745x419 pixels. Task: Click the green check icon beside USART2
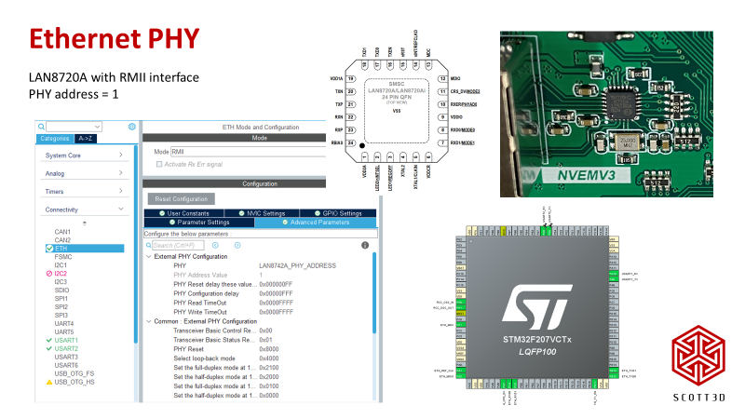pos(49,348)
